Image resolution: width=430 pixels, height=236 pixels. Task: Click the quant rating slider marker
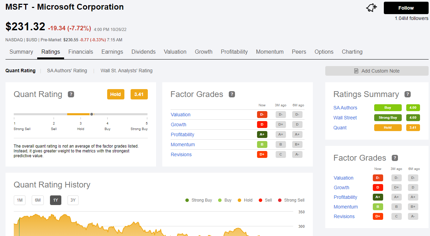point(92,114)
